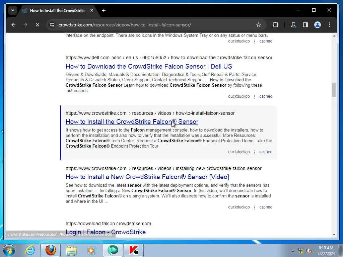Click the page scrollbar thumb
The width and height of the screenshot is (343, 257).
click(x=334, y=90)
